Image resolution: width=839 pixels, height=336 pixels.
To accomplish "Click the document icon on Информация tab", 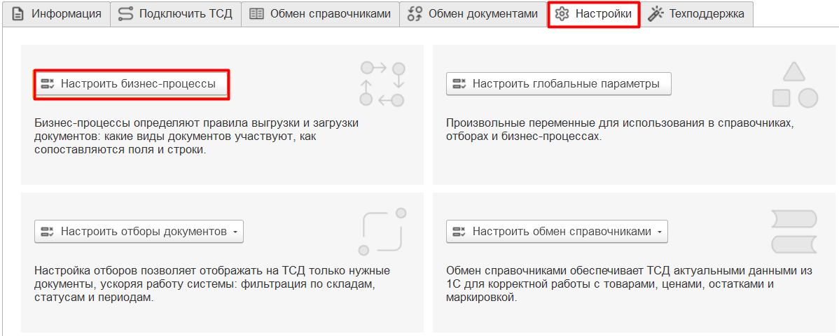I will coord(18,14).
